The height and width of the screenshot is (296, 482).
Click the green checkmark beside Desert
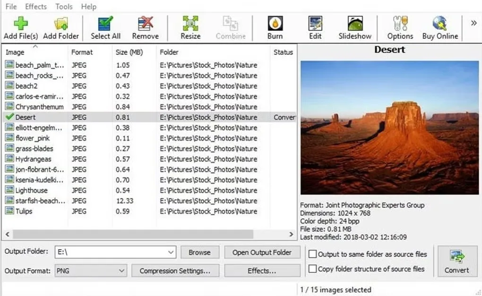[9, 117]
